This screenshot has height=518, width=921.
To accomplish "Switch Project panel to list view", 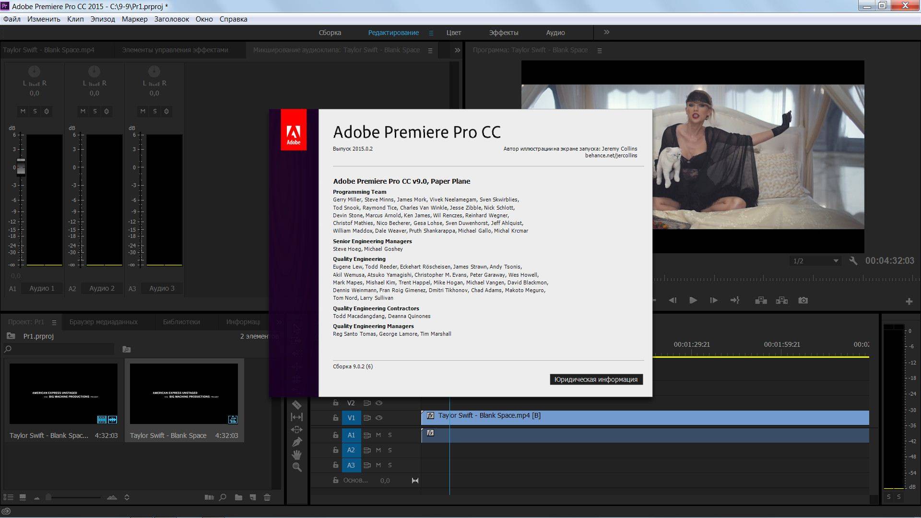I will (x=9, y=497).
